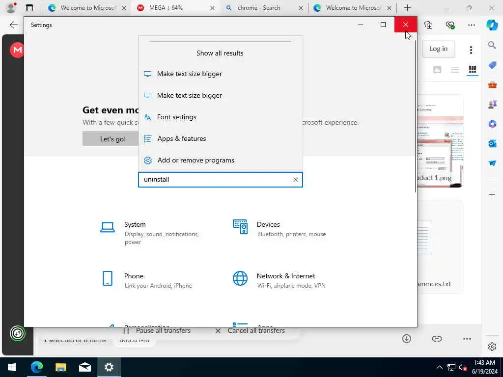Open Mail app from taskbar
The height and width of the screenshot is (377, 503).
point(84,367)
